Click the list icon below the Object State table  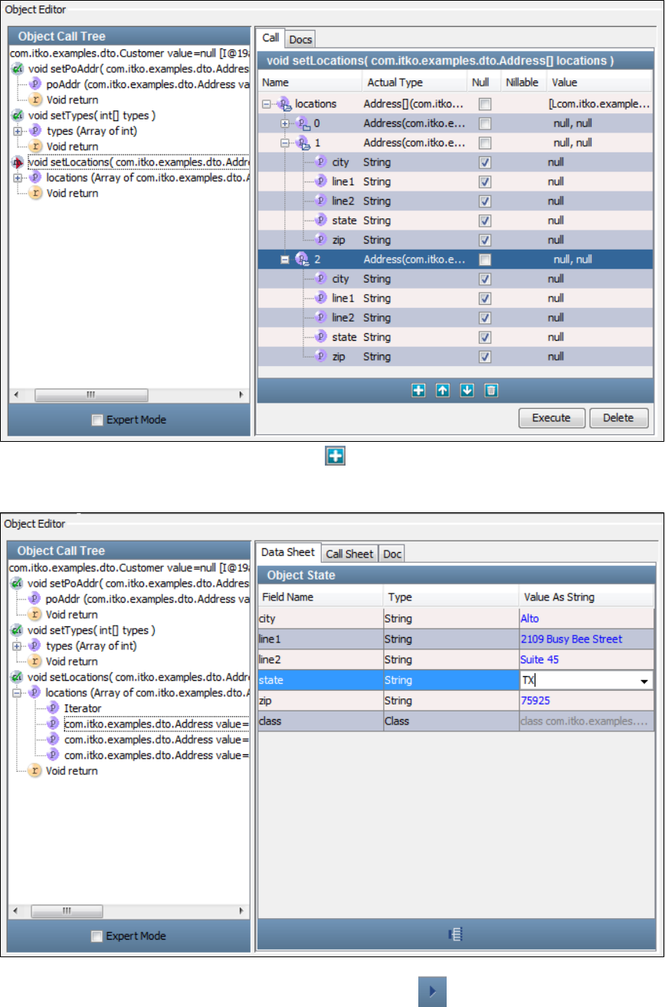[455, 934]
